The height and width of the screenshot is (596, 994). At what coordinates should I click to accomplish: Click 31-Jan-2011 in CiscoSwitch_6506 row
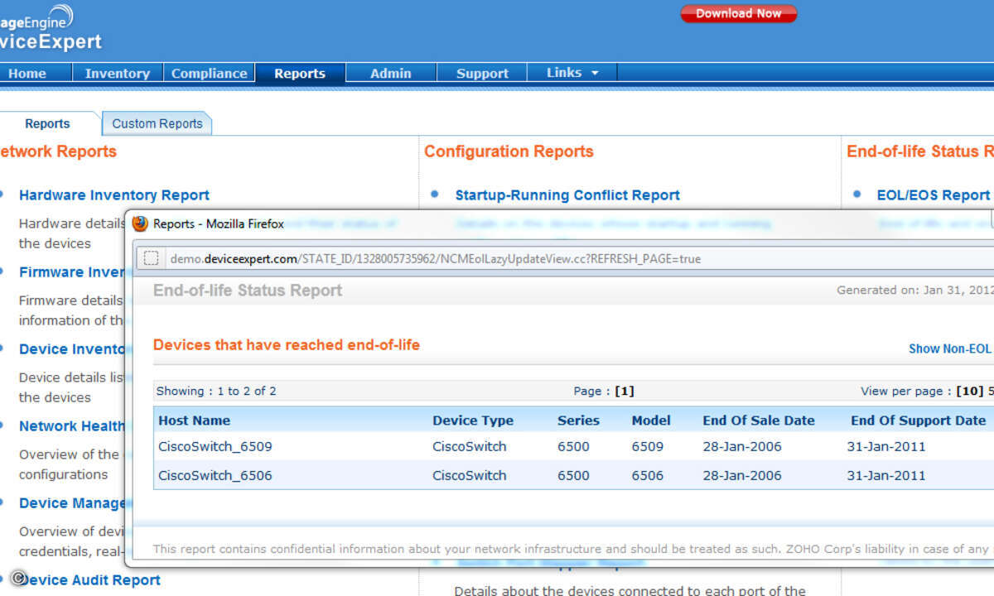tap(886, 475)
